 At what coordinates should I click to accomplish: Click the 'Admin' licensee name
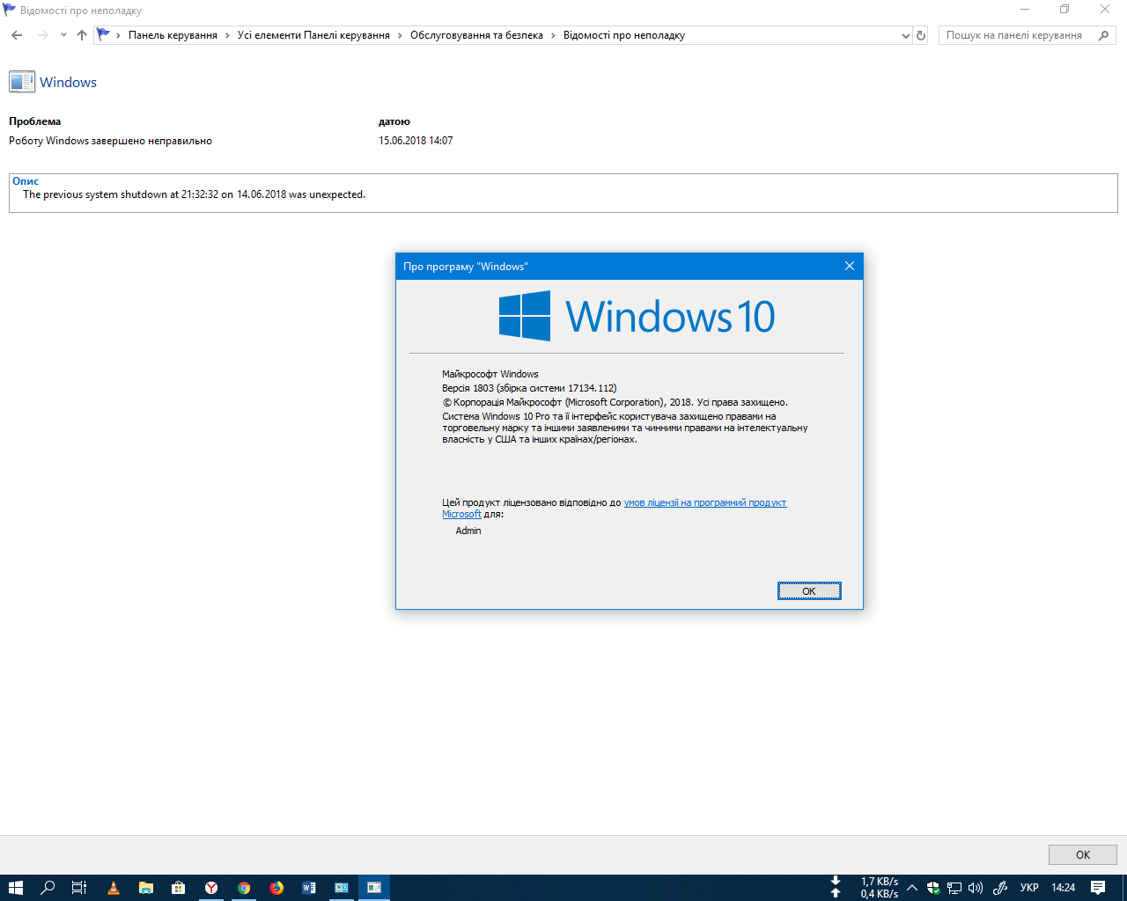pyautogui.click(x=468, y=531)
